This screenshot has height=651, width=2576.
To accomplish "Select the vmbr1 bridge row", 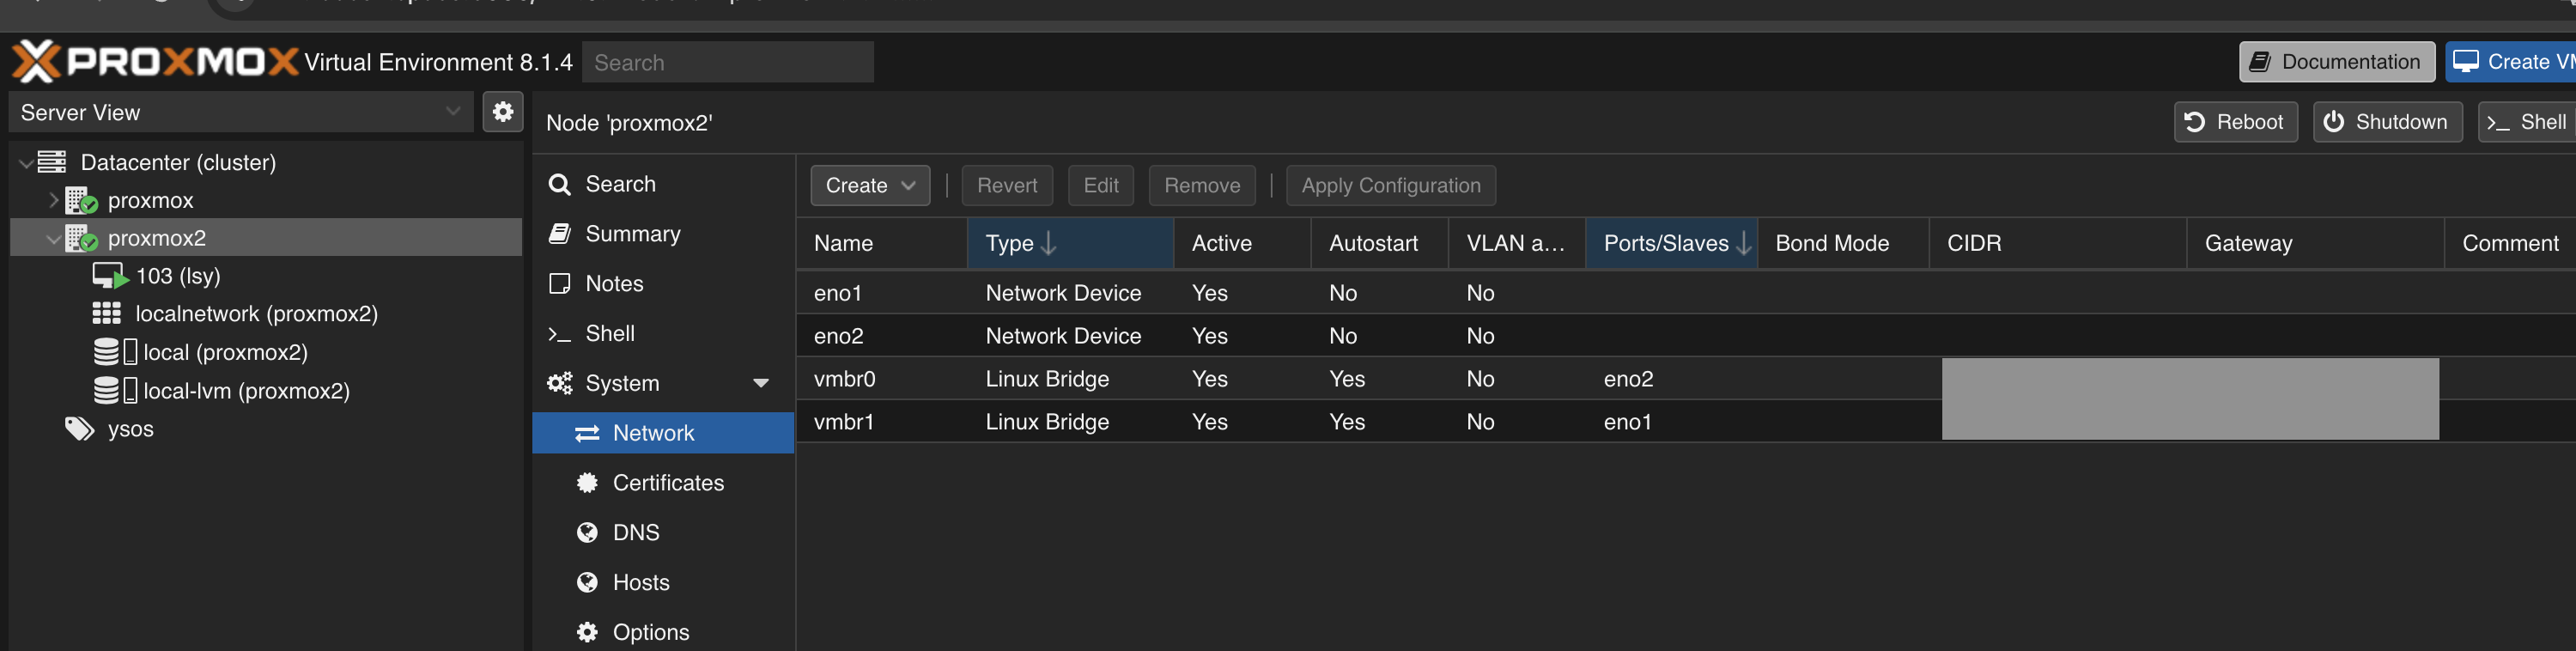I will click(x=1686, y=422).
